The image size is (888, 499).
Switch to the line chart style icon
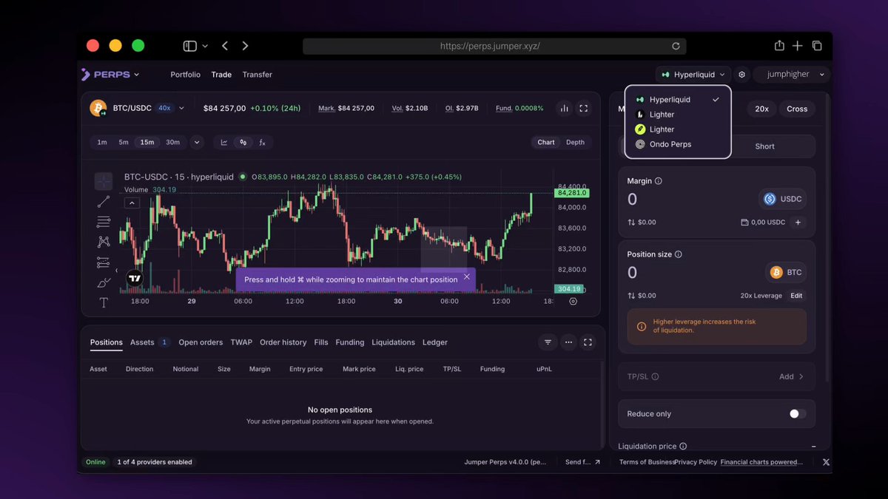point(224,143)
